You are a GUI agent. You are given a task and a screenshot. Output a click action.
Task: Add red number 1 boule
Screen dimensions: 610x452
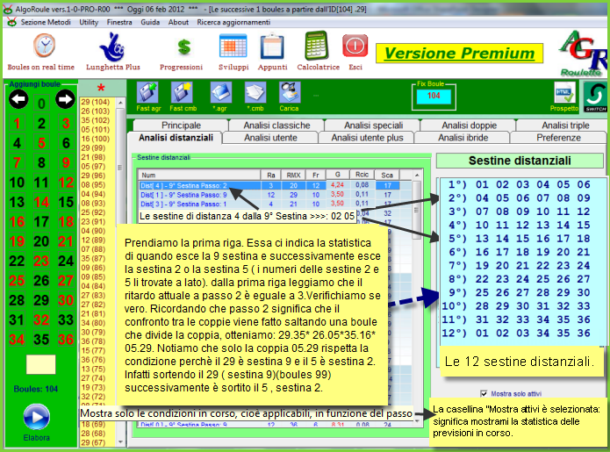[17, 123]
